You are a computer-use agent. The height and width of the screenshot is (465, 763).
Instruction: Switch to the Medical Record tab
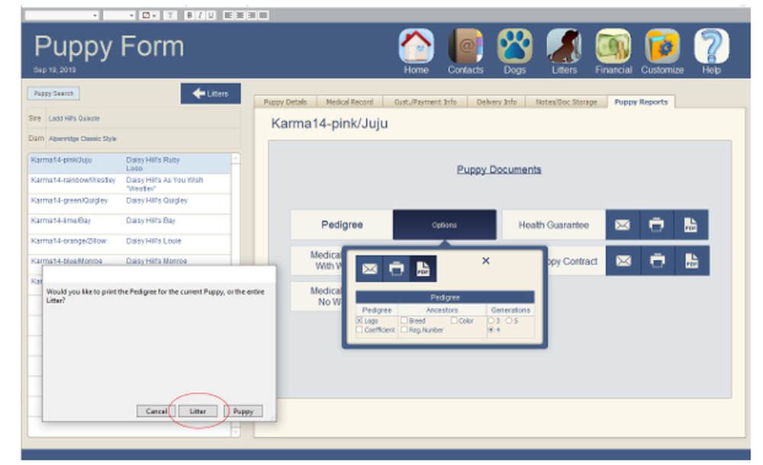(350, 101)
